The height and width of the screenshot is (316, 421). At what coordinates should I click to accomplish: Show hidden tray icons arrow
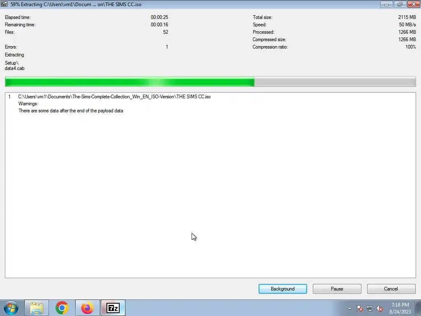(349, 308)
